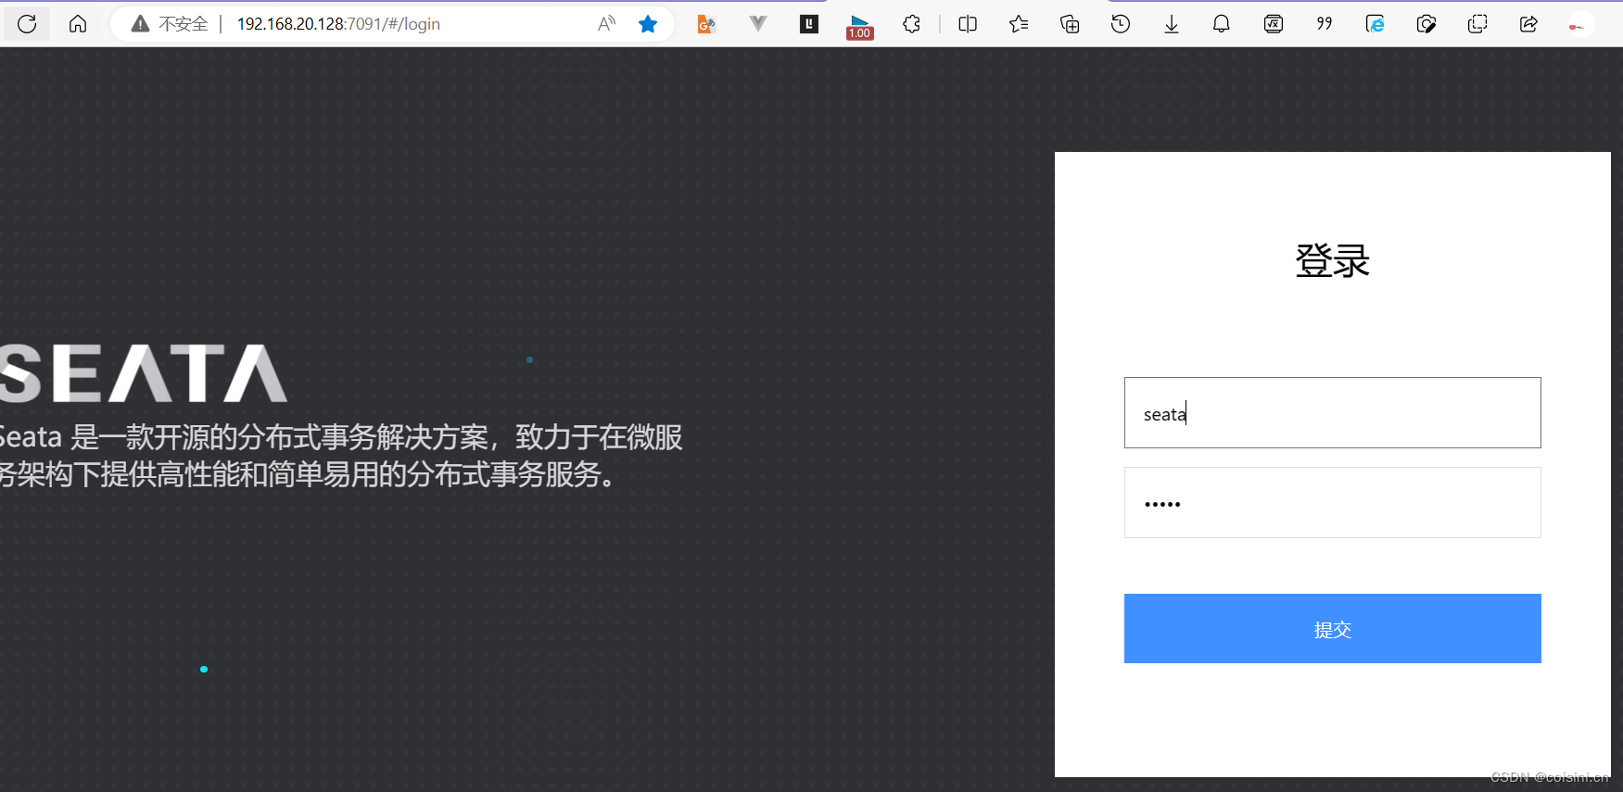Select the text 不安全 in address bar
1623x792 pixels.
pos(184,24)
